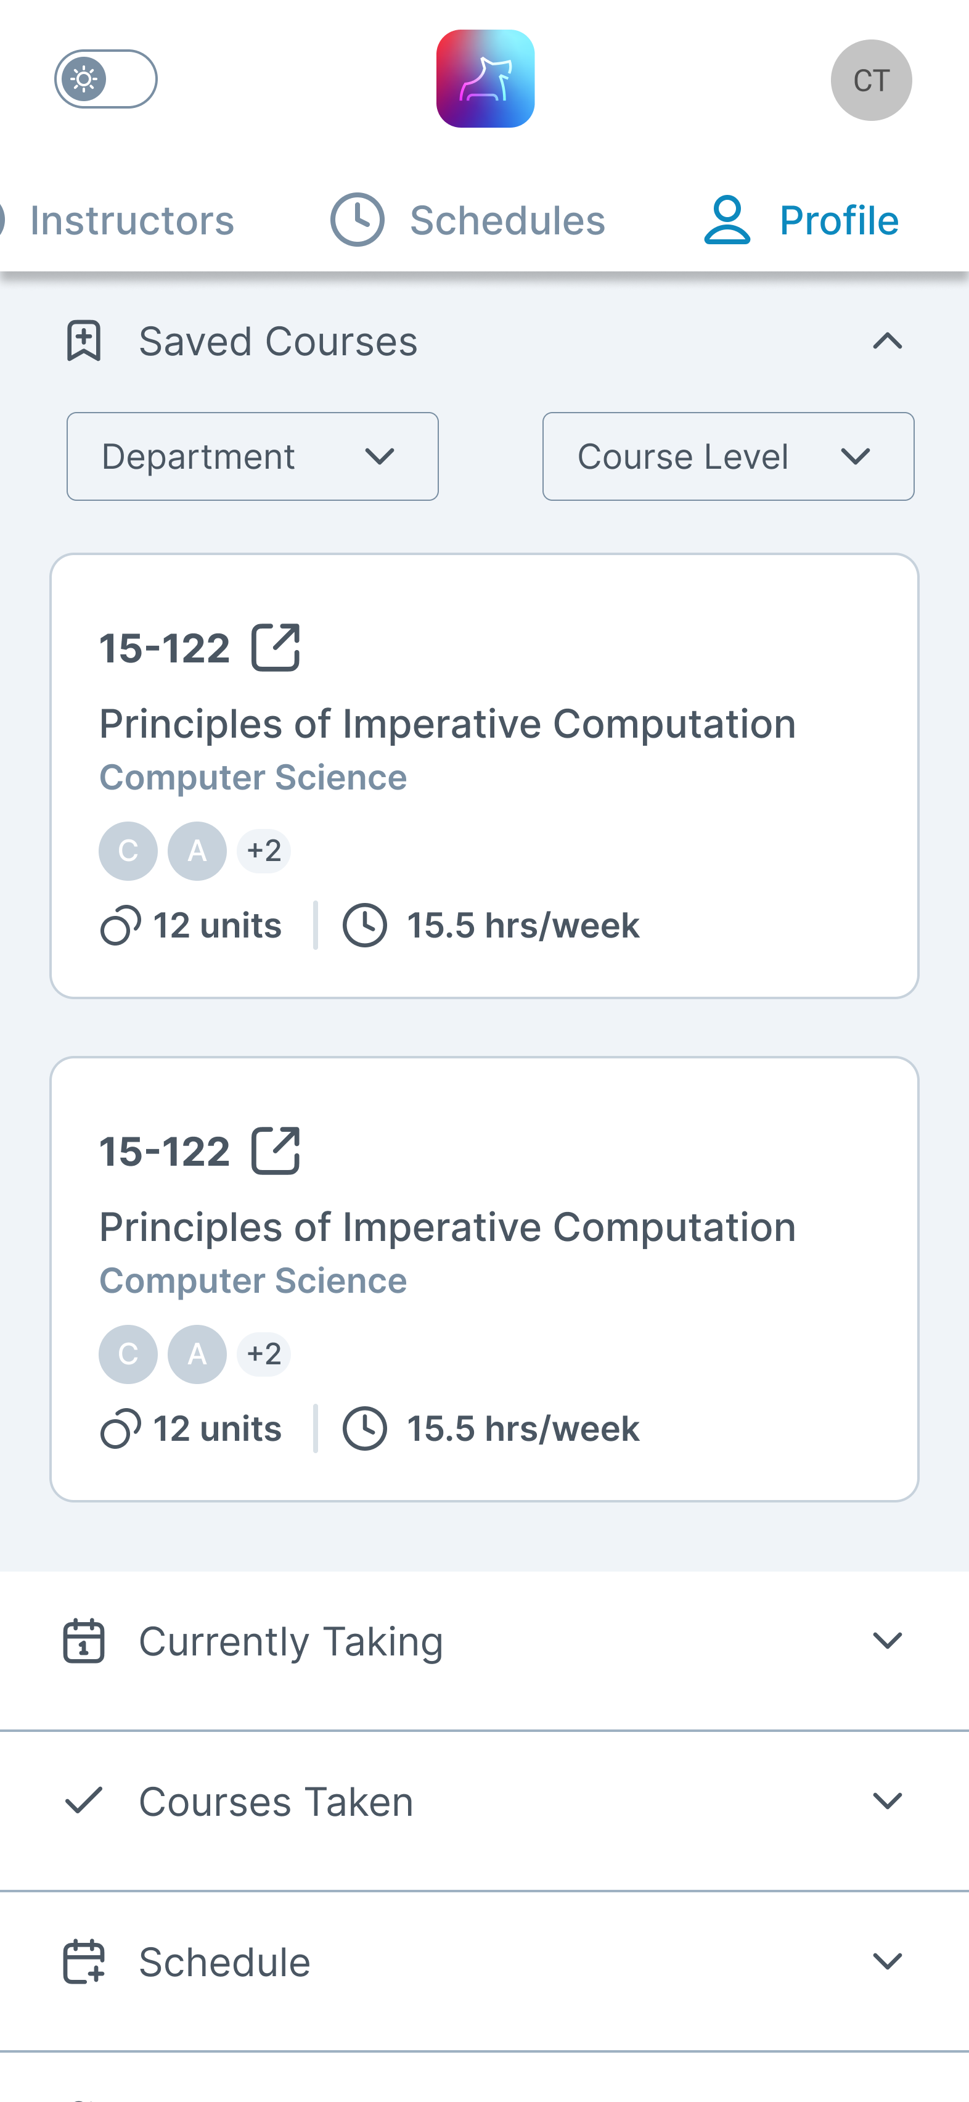The width and height of the screenshot is (969, 2102).
Task: Open the Department dropdown
Action: coord(253,456)
